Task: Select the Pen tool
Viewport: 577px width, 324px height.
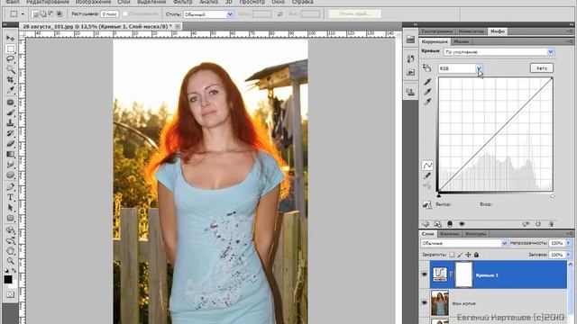Action: point(10,187)
